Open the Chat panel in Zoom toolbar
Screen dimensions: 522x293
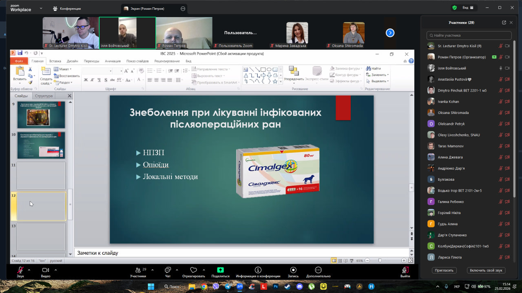(168, 270)
